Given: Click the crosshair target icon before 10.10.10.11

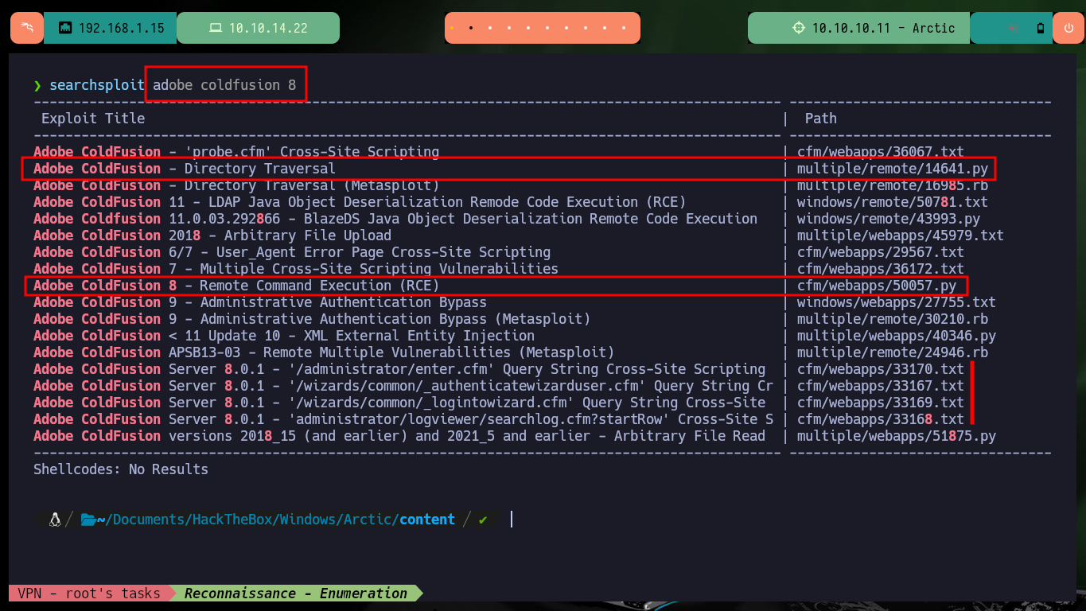Looking at the screenshot, I should (x=799, y=28).
